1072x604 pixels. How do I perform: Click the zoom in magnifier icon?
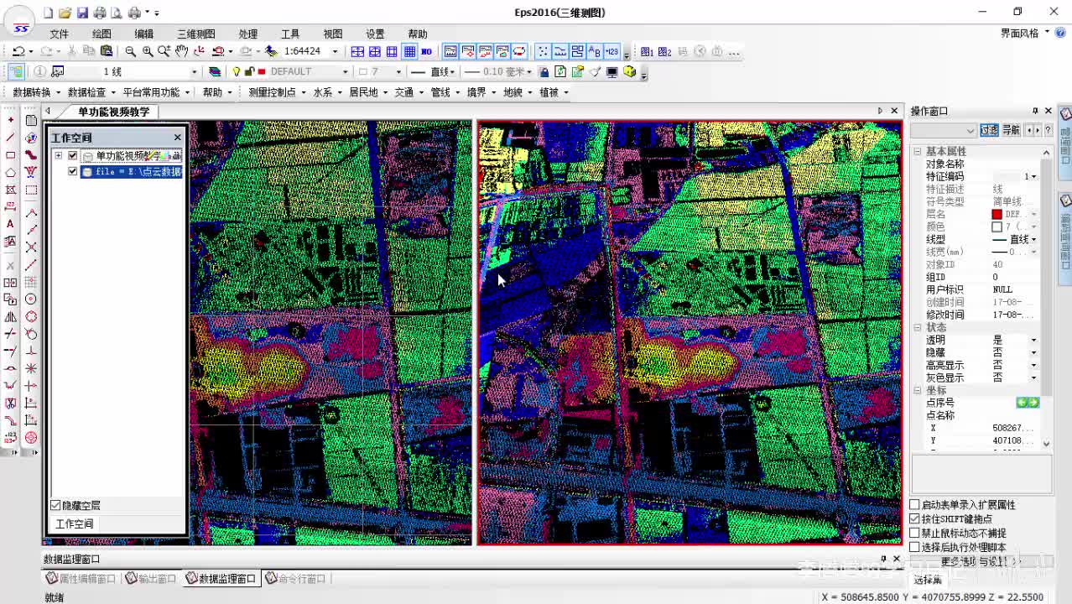pos(148,51)
